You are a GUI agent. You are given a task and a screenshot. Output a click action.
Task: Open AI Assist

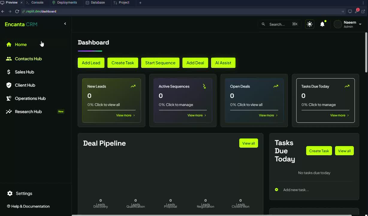pos(223,63)
